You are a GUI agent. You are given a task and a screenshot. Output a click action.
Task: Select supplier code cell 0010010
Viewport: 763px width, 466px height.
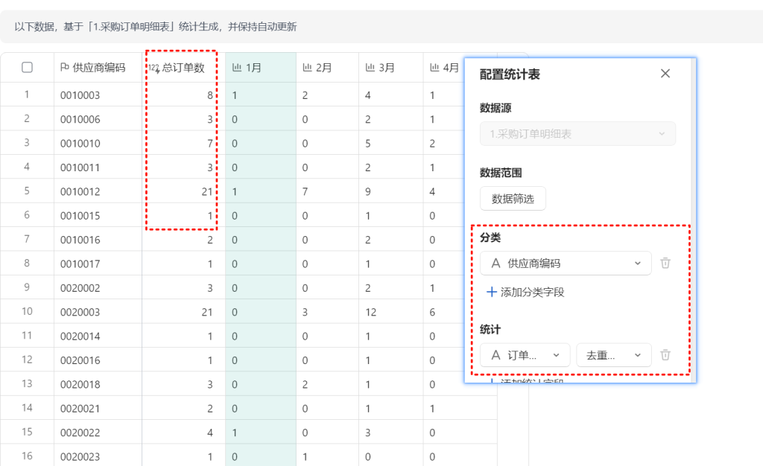tap(98, 144)
